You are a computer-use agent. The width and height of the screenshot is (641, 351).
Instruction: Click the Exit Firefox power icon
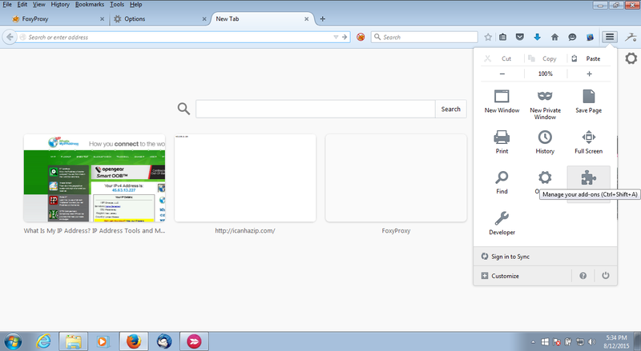(x=606, y=276)
